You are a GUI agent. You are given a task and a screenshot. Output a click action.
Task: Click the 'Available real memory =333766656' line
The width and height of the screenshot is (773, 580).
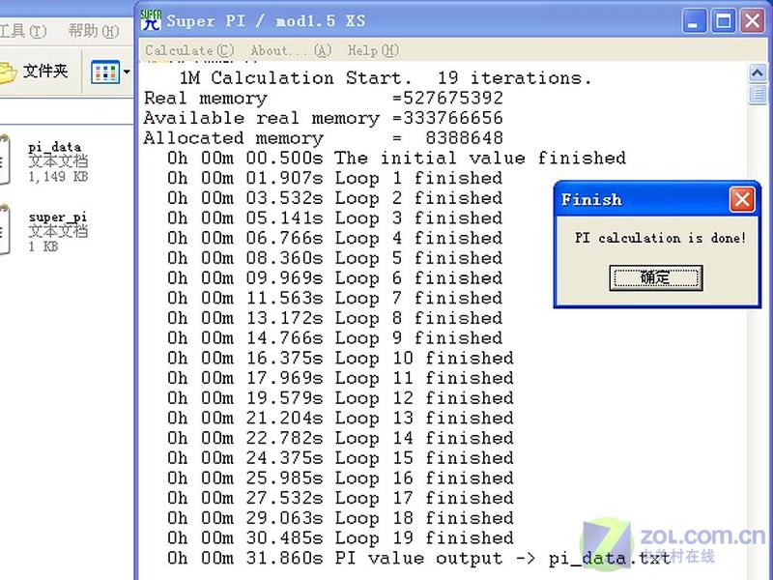tap(324, 118)
